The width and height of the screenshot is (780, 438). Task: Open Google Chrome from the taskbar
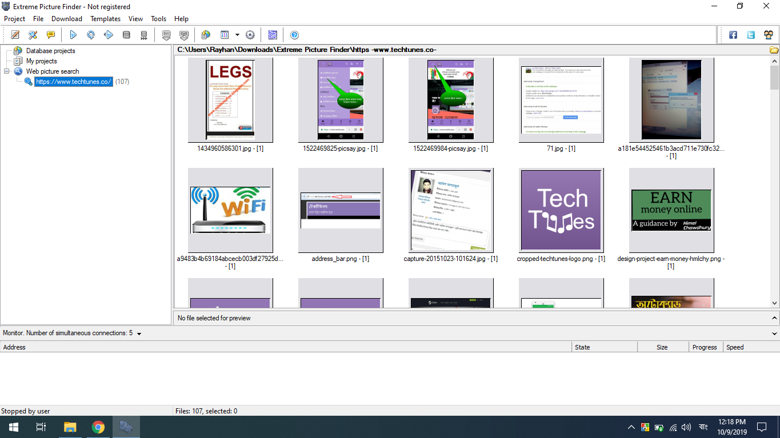click(x=98, y=427)
